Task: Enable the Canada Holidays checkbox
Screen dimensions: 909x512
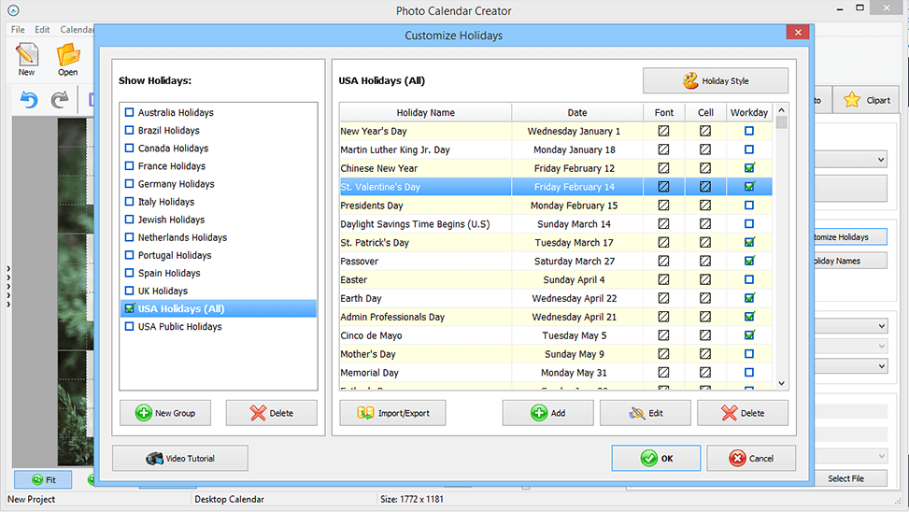Action: point(130,148)
